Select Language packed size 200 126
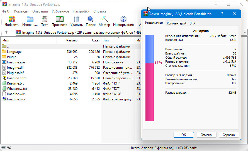 coord(94,52)
